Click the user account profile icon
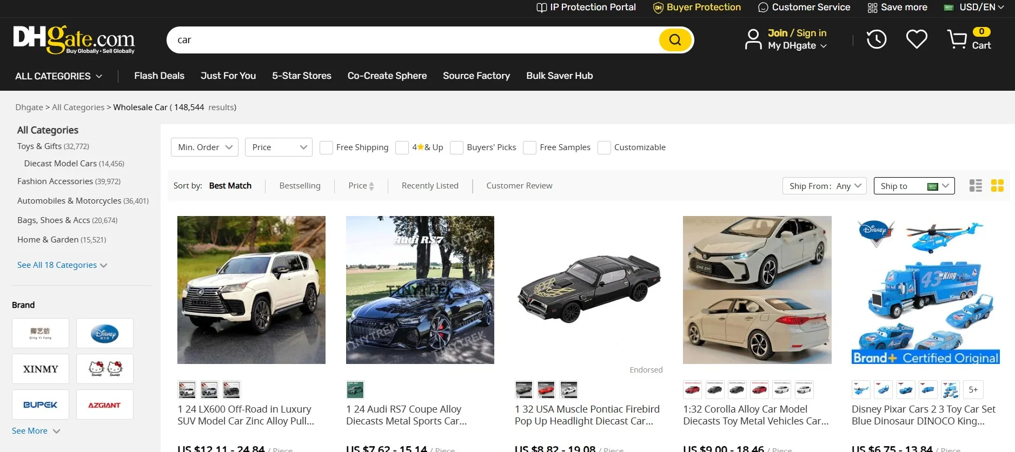This screenshot has height=452, width=1015. [x=753, y=39]
